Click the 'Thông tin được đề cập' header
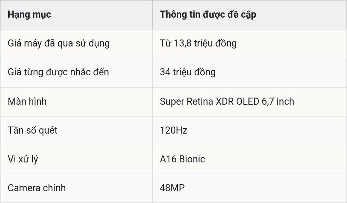347x203 pixels. pos(249,15)
